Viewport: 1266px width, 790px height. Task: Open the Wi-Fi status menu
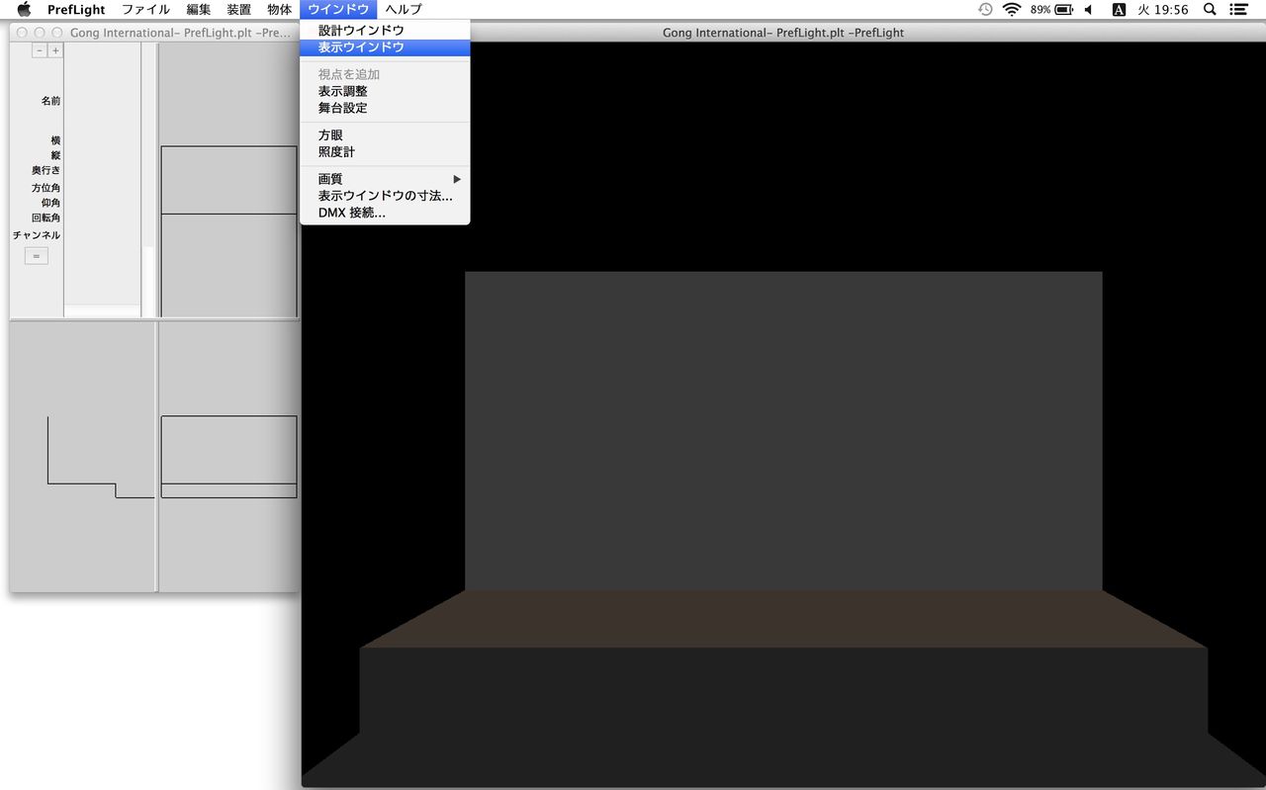[1011, 9]
